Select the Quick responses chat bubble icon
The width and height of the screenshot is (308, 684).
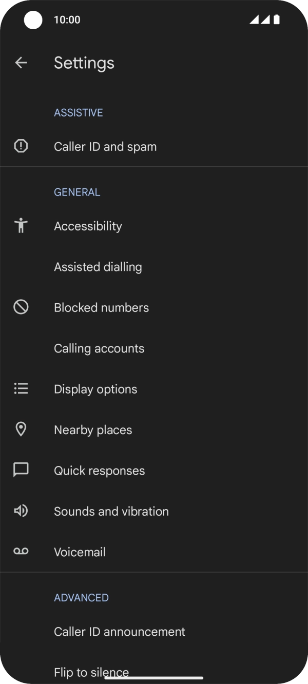21,470
